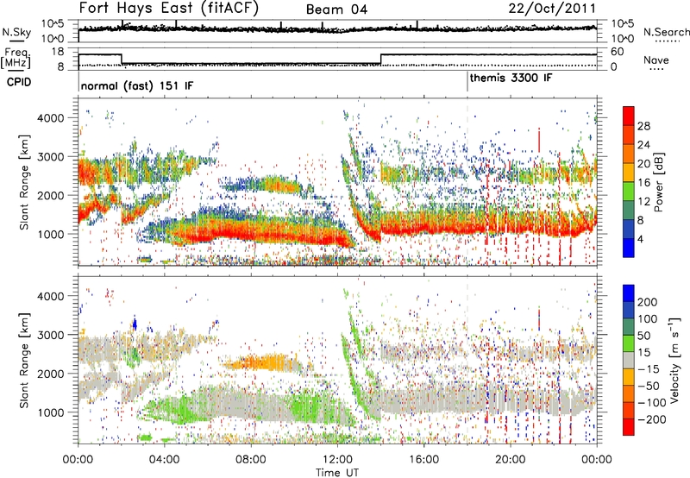This screenshot has width=690, height=478.
Task: Click the 'Freq. [MHz]' axis label
Action: point(16,58)
